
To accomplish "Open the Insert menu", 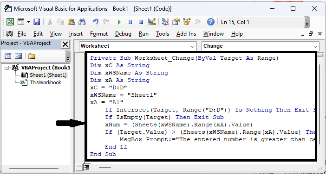I will click(76, 34).
